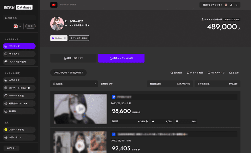
Task: Open 動画分析(YouTube) in the sidebar
Action: [x=19, y=104]
